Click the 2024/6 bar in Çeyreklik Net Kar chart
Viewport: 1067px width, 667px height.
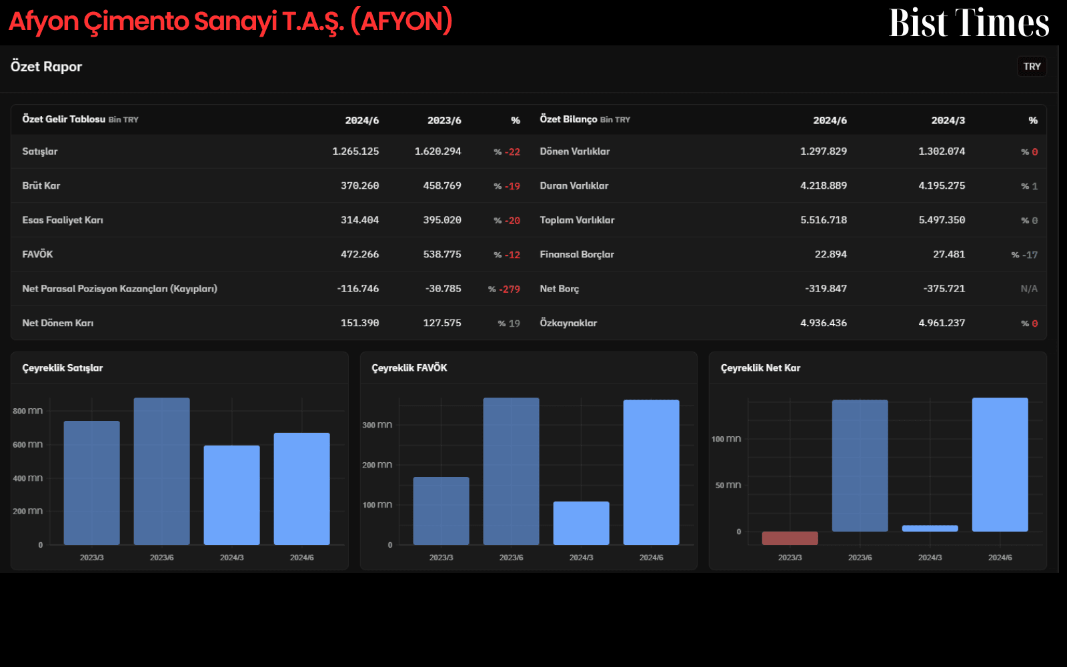(1000, 465)
